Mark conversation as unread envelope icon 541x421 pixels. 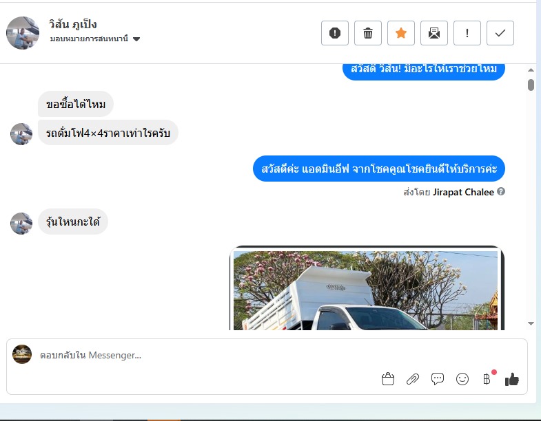(x=434, y=33)
